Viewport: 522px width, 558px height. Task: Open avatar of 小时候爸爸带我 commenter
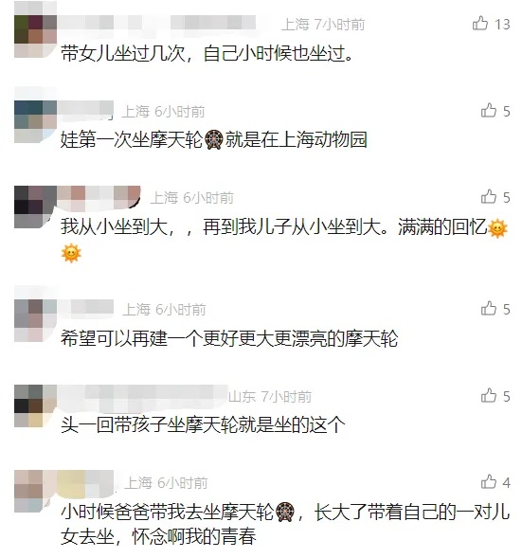pyautogui.click(x=36, y=492)
